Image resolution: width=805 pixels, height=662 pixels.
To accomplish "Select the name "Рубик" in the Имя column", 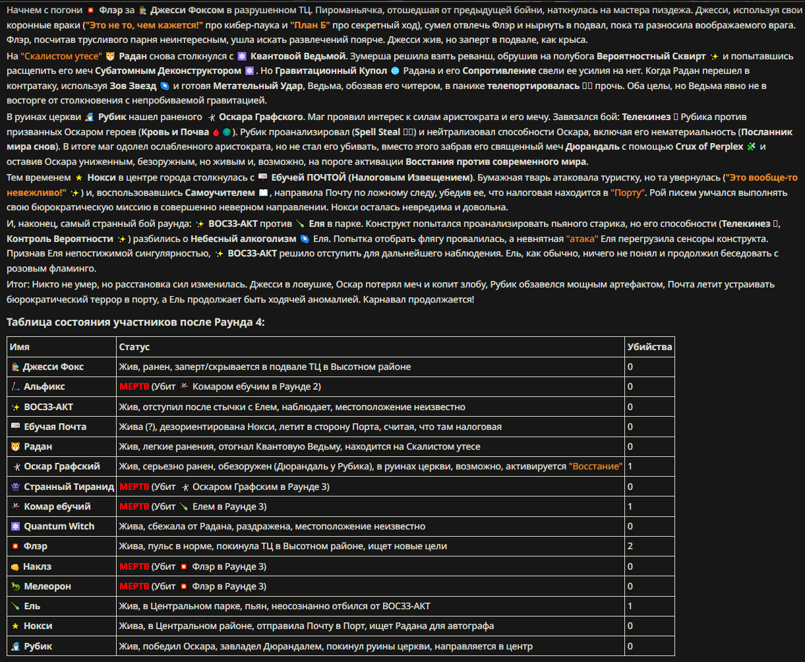I will [38, 646].
